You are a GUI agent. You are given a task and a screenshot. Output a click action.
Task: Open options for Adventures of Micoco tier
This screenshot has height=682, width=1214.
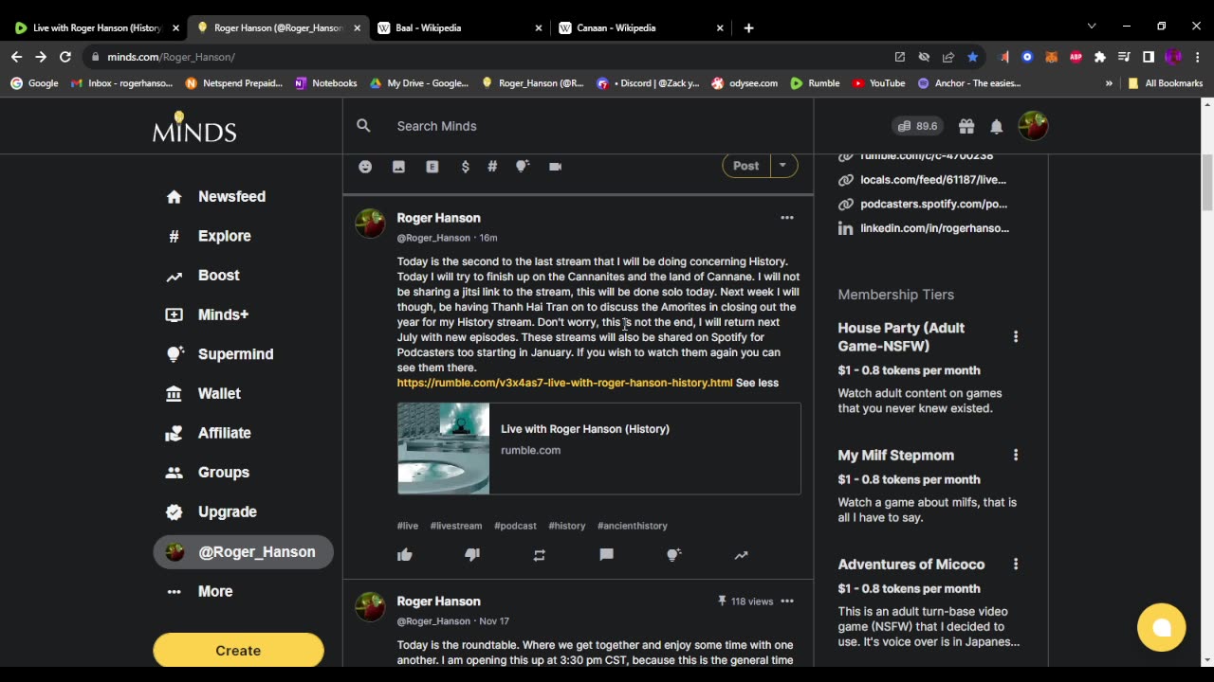pyautogui.click(x=1015, y=565)
